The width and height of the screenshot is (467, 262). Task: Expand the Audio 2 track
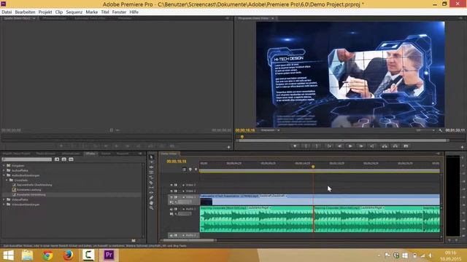click(183, 235)
